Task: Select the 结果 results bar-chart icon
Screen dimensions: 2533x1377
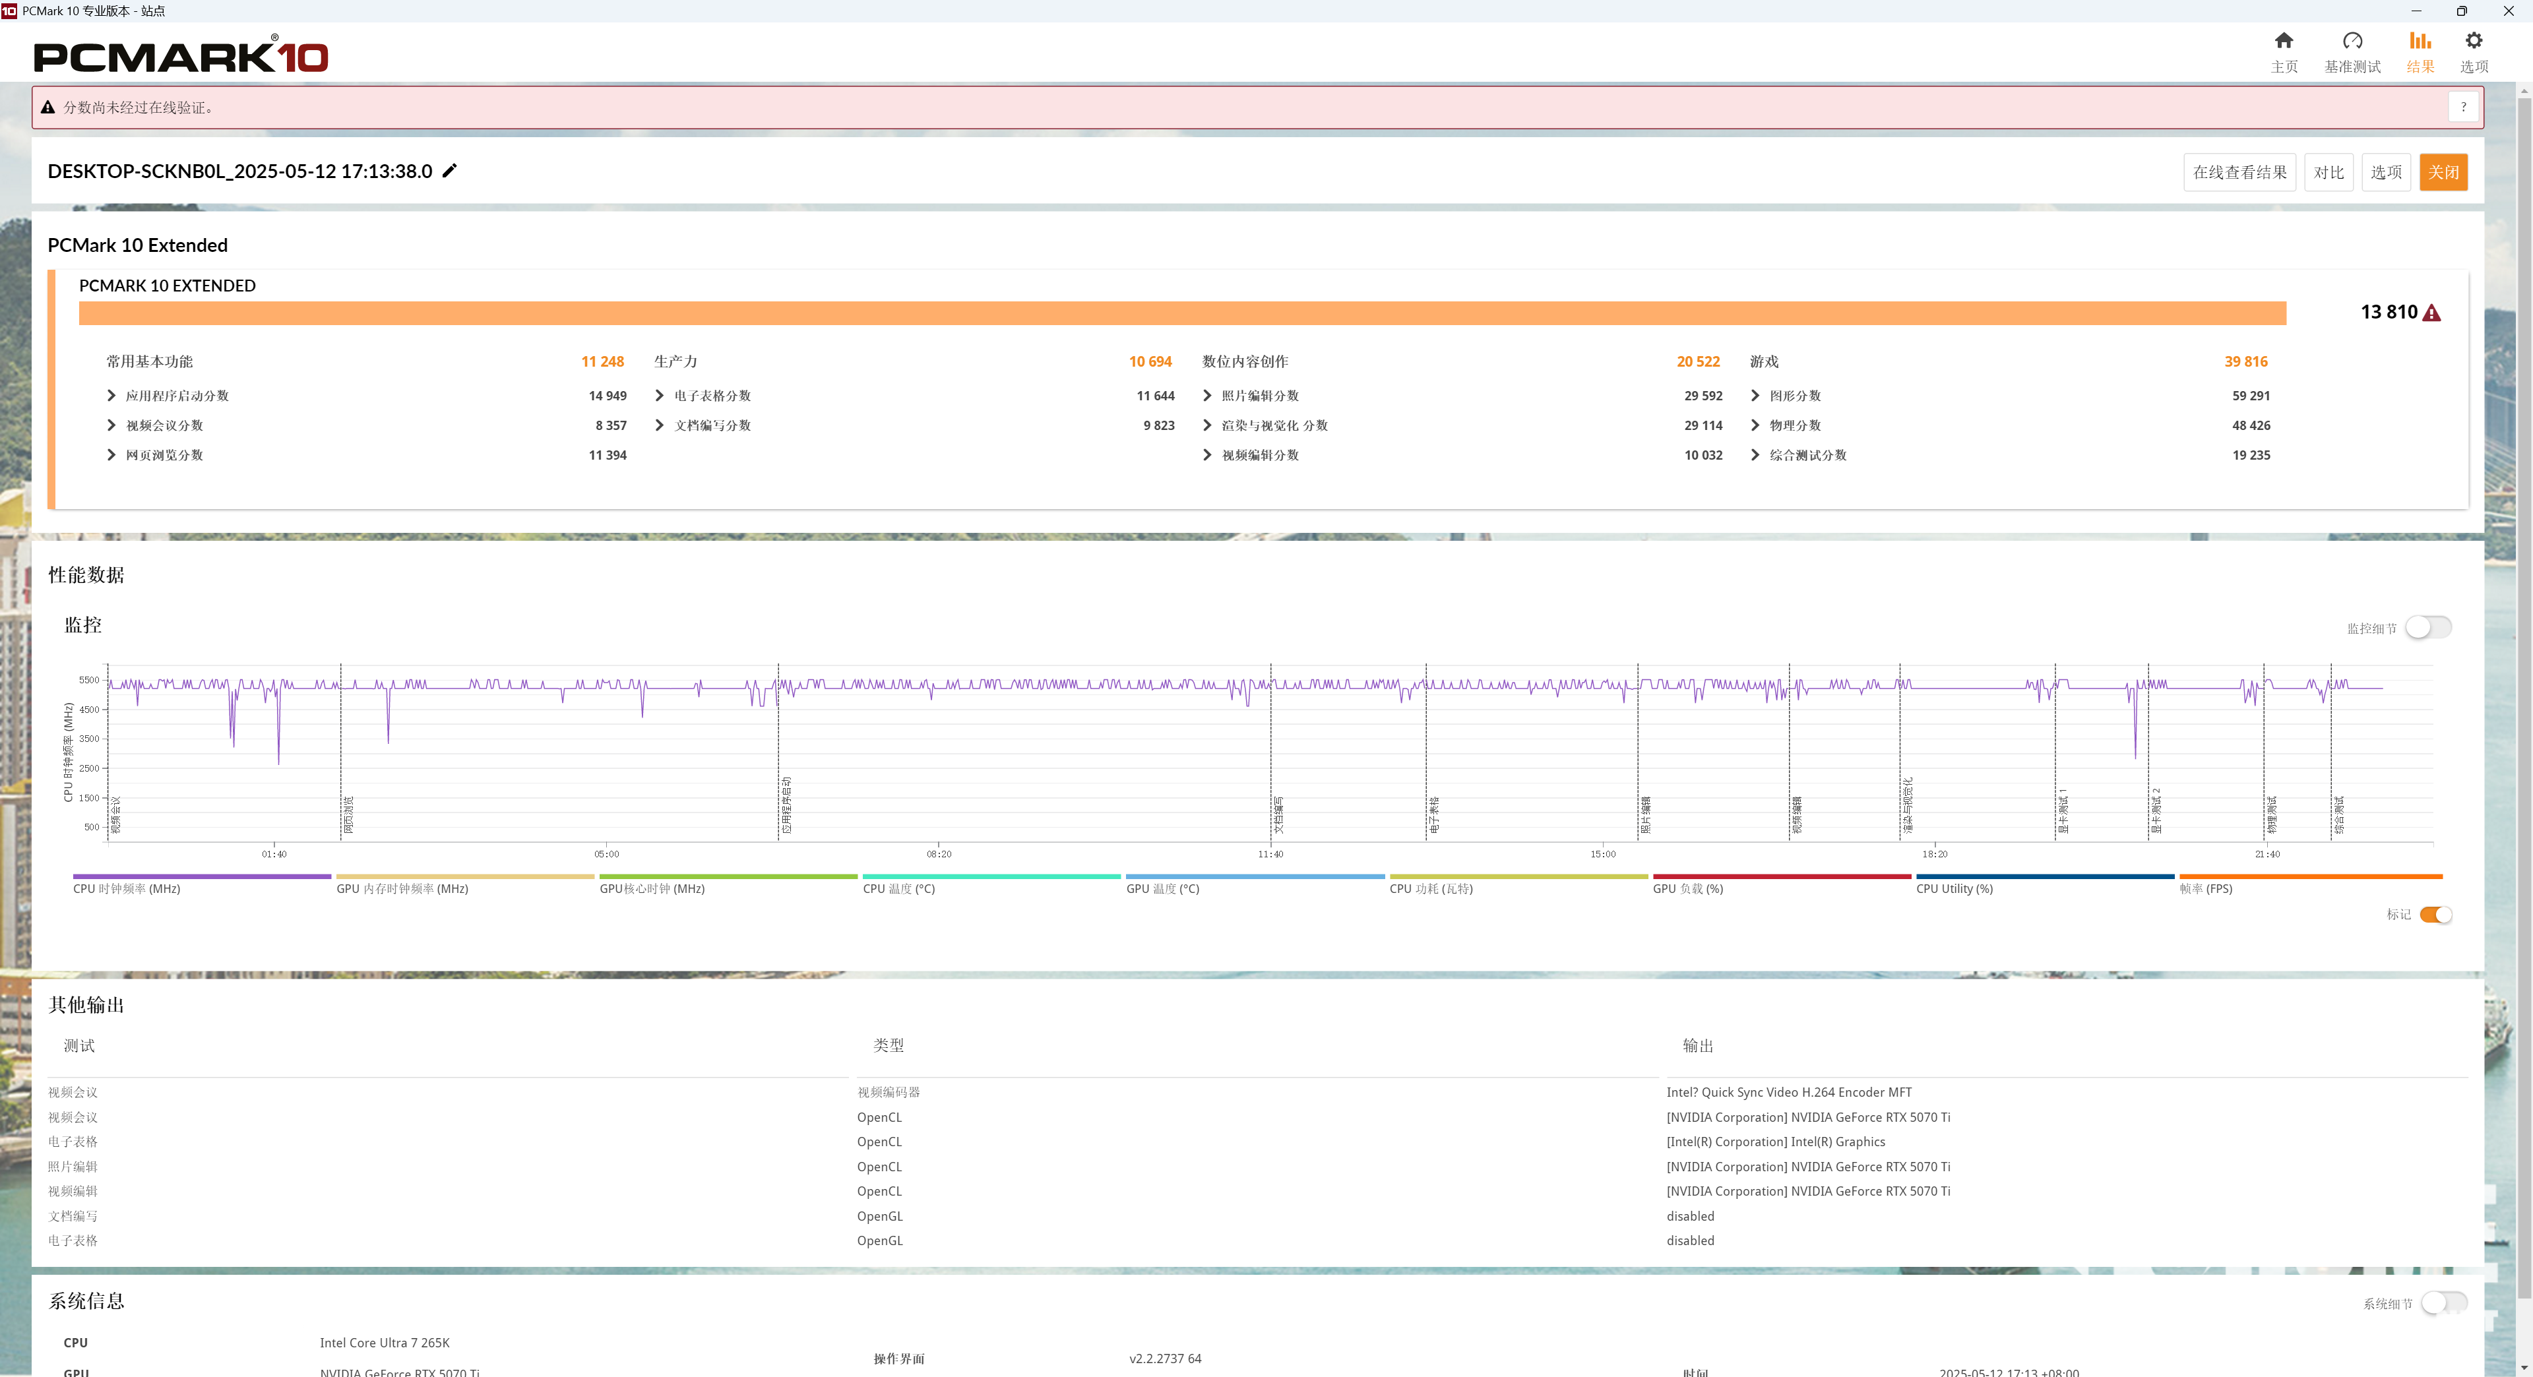Action: pyautogui.click(x=2420, y=42)
